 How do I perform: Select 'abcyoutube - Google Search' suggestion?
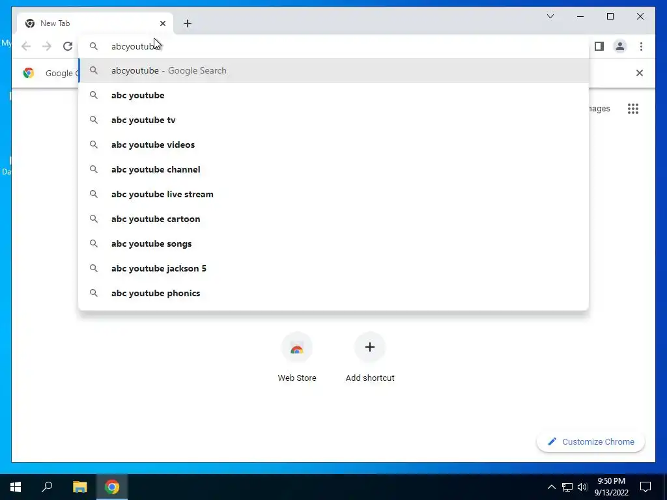point(334,70)
